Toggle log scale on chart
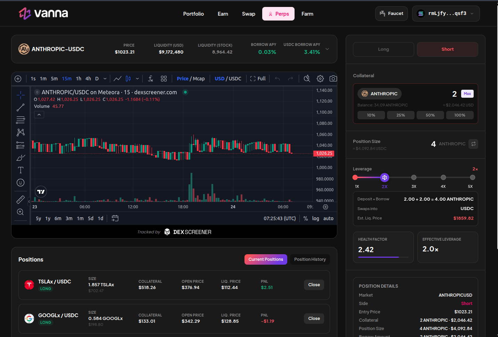 315,218
